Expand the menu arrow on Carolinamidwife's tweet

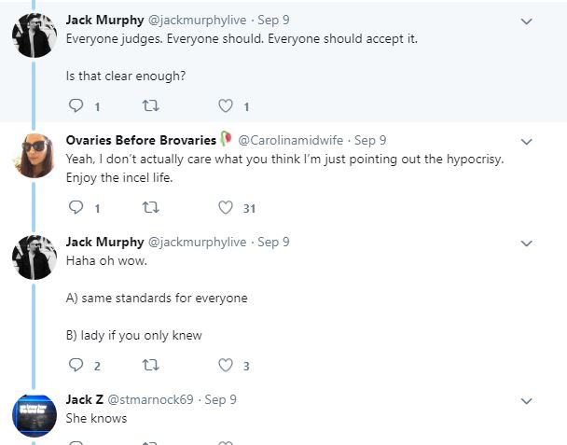click(526, 142)
